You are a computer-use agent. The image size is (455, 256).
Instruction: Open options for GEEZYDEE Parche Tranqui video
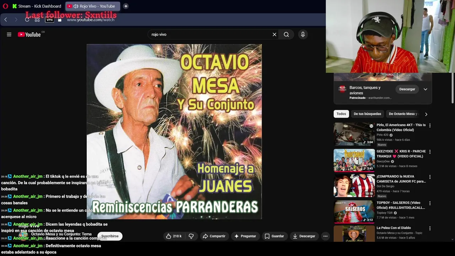tap(430, 152)
